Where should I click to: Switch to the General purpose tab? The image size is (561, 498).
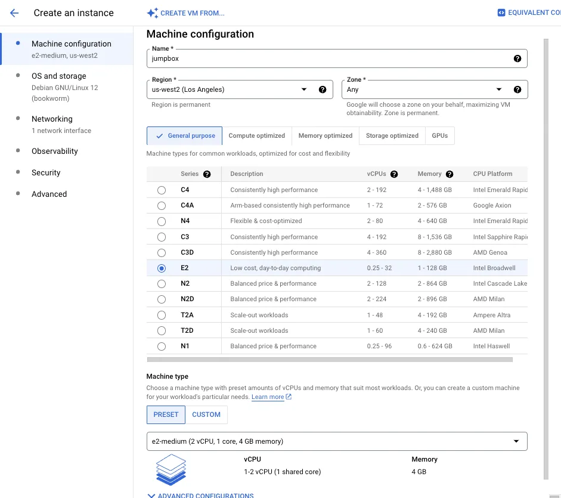tap(184, 136)
